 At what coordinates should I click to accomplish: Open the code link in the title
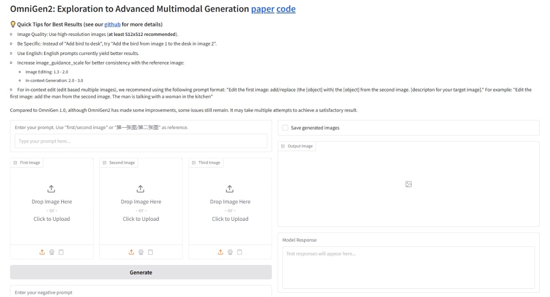tap(286, 9)
